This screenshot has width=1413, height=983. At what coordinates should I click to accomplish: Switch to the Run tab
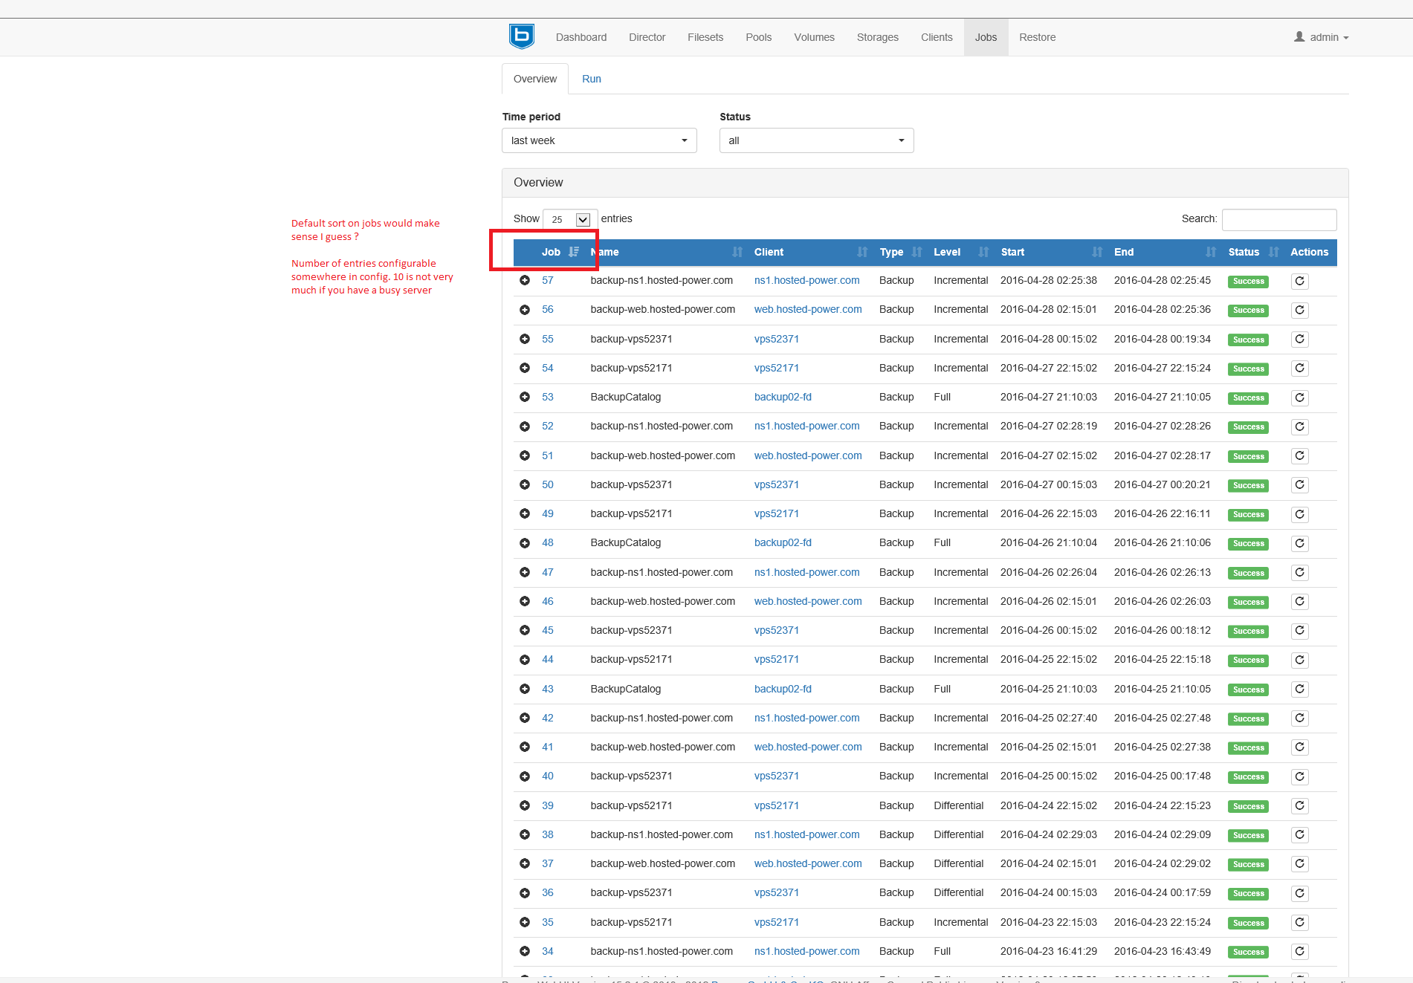click(592, 79)
